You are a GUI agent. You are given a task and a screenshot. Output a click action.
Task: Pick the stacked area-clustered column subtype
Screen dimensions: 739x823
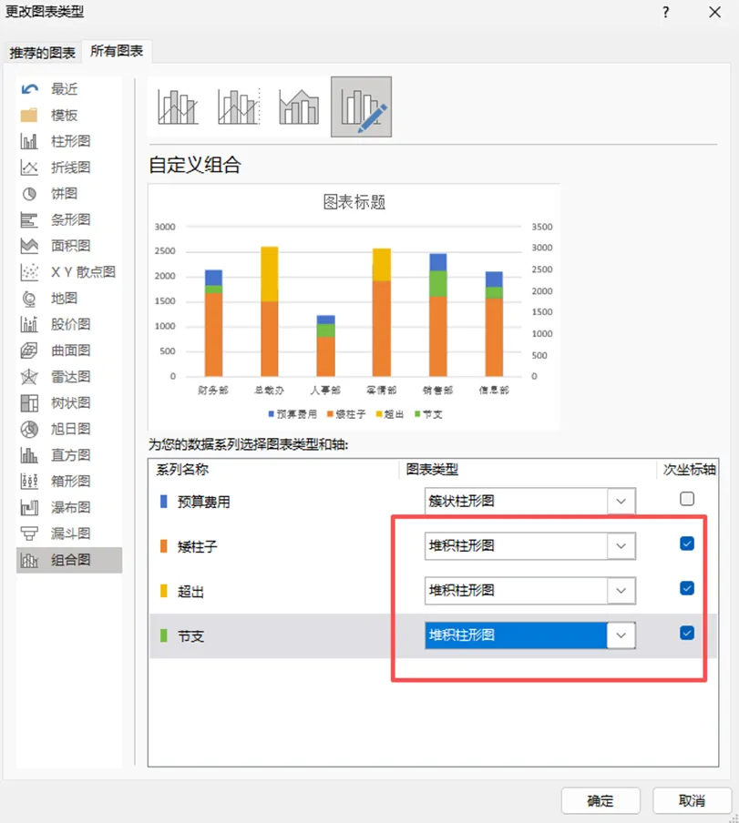click(300, 107)
